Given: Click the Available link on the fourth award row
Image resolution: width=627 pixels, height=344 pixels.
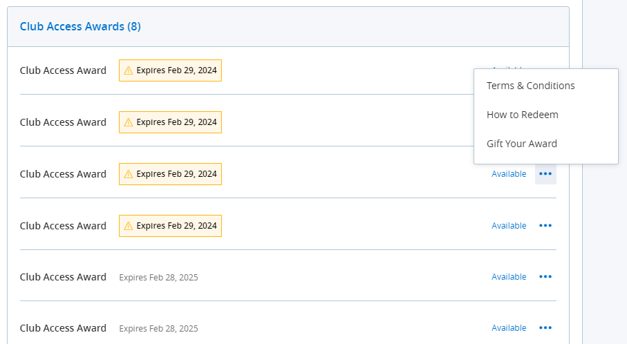Looking at the screenshot, I should (509, 226).
